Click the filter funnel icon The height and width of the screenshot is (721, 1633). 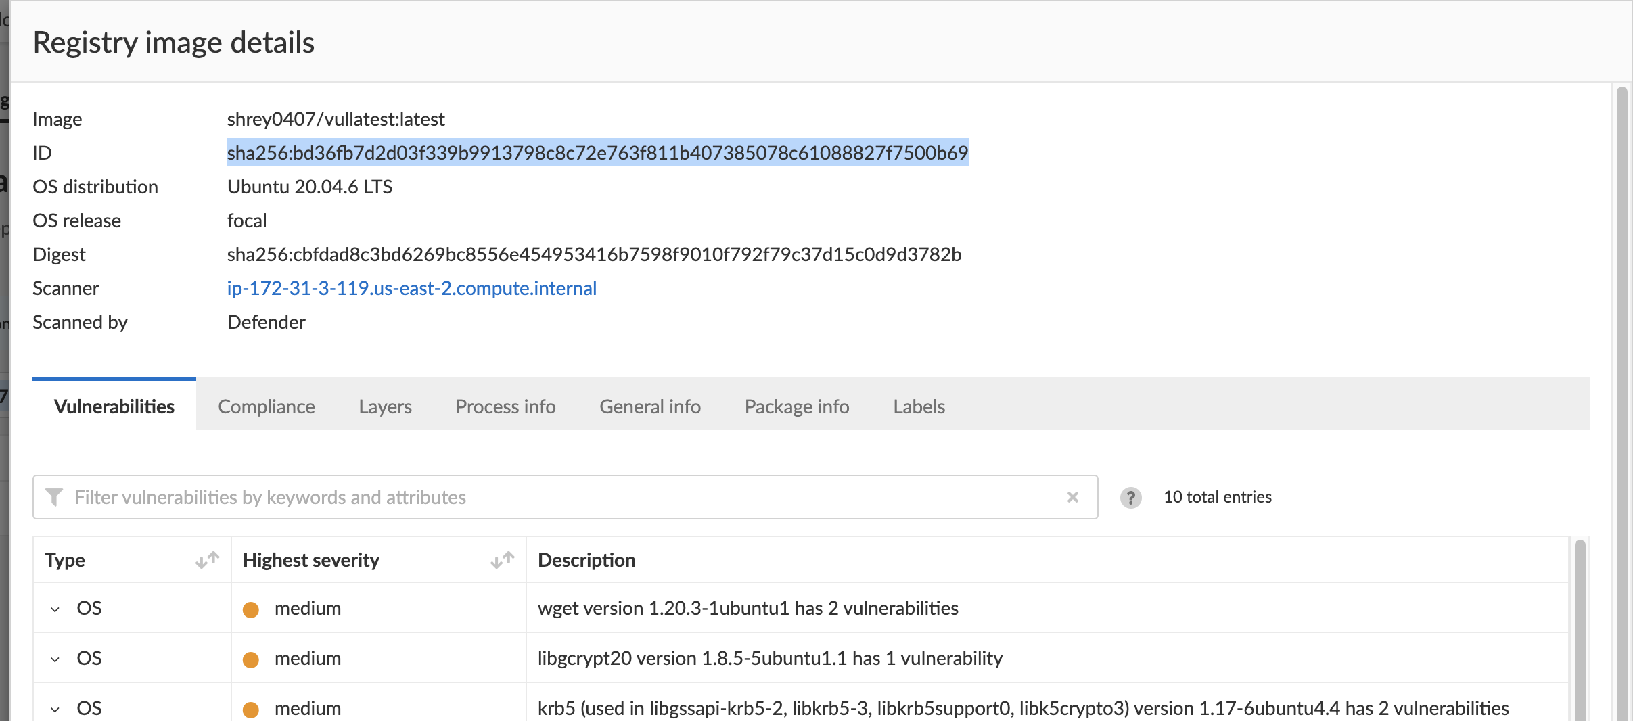coord(55,497)
